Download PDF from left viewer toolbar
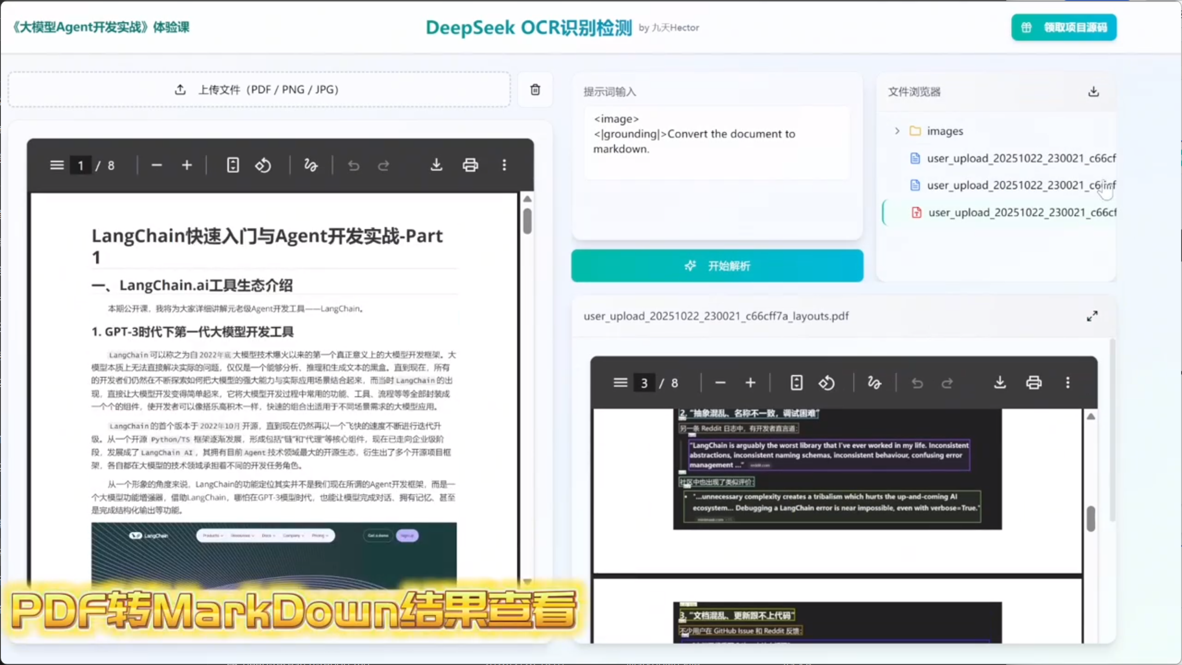1182x665 pixels. (x=436, y=165)
